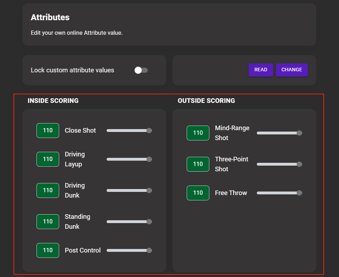339x277 pixels.
Task: Click the Close Shot label
Action: pos(80,131)
